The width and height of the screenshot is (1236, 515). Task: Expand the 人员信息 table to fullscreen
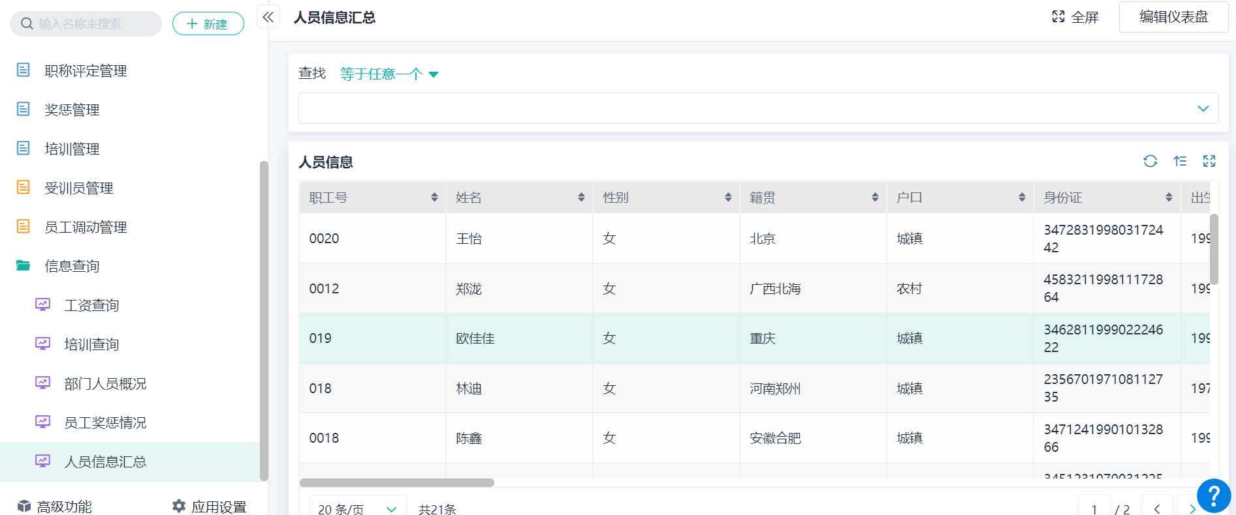pos(1209,161)
